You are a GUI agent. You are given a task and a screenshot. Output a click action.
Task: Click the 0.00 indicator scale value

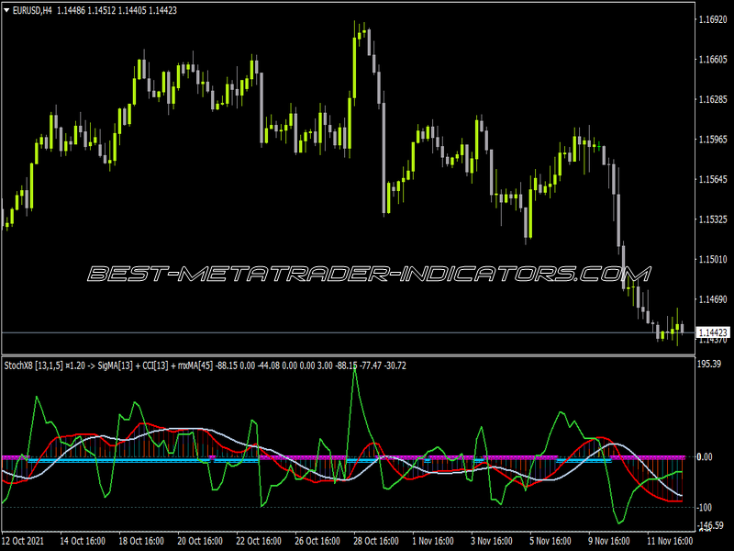point(705,456)
